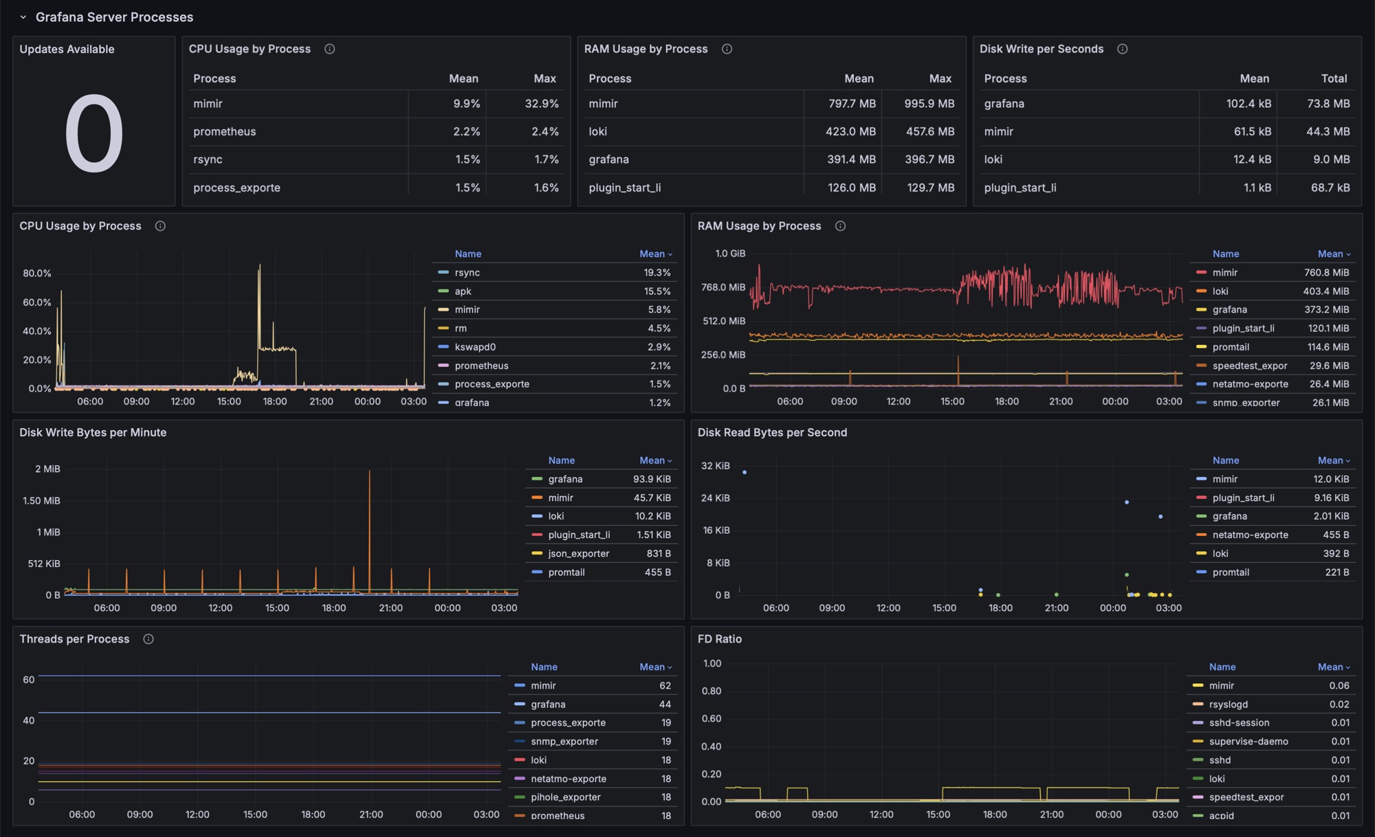Click grafana color swatch in Disk Write legend
Screen dimensions: 1375x837
point(537,479)
